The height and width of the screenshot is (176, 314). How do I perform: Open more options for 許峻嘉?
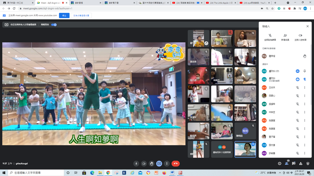[304, 153]
